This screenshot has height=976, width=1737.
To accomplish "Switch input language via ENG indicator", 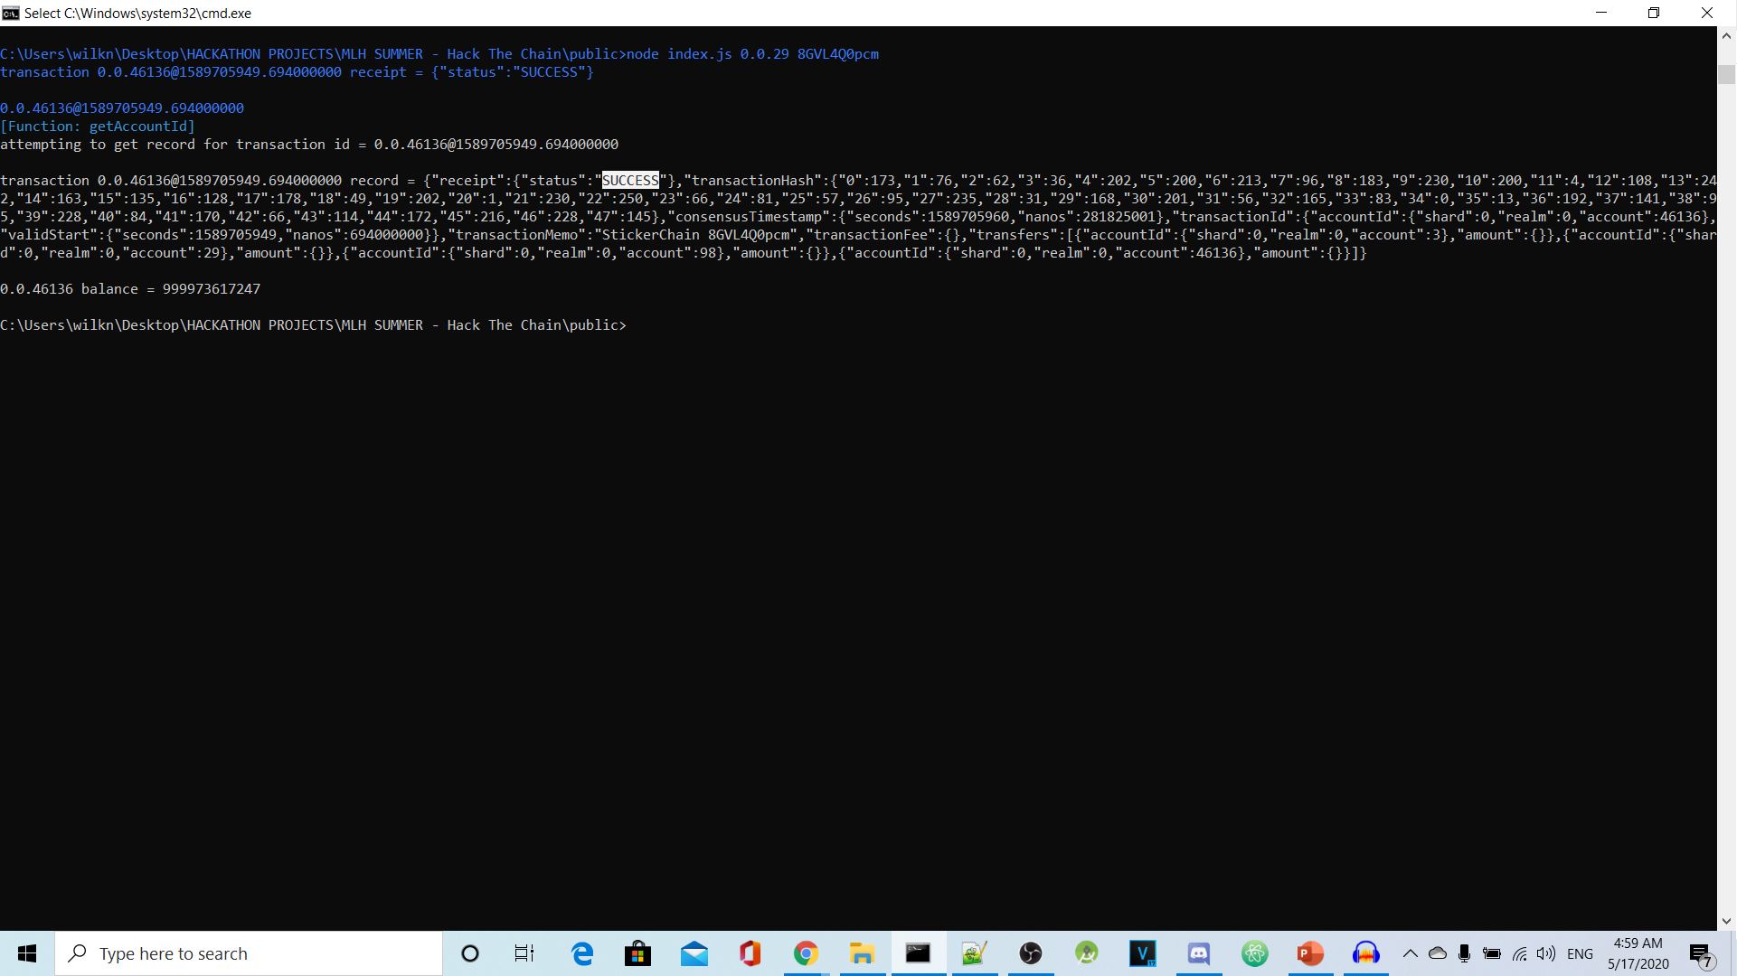I will click(1580, 953).
